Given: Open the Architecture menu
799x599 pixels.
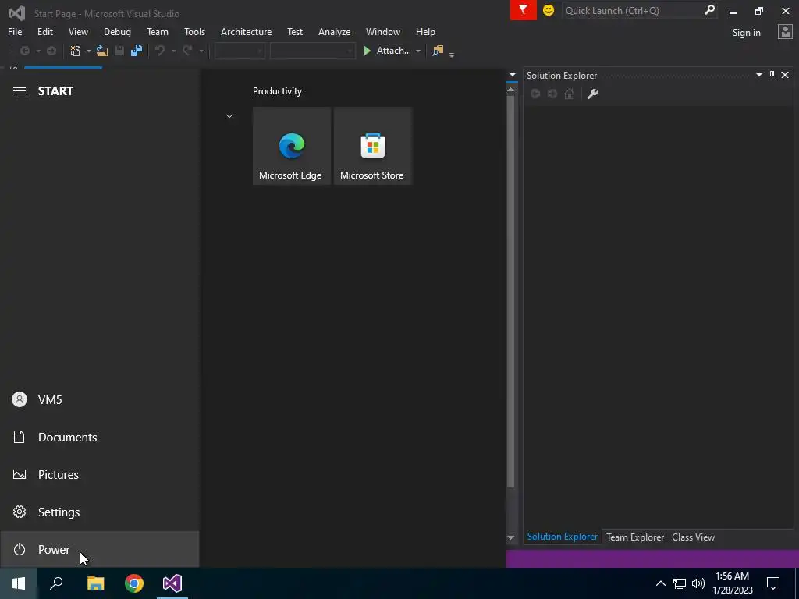Looking at the screenshot, I should [246, 31].
